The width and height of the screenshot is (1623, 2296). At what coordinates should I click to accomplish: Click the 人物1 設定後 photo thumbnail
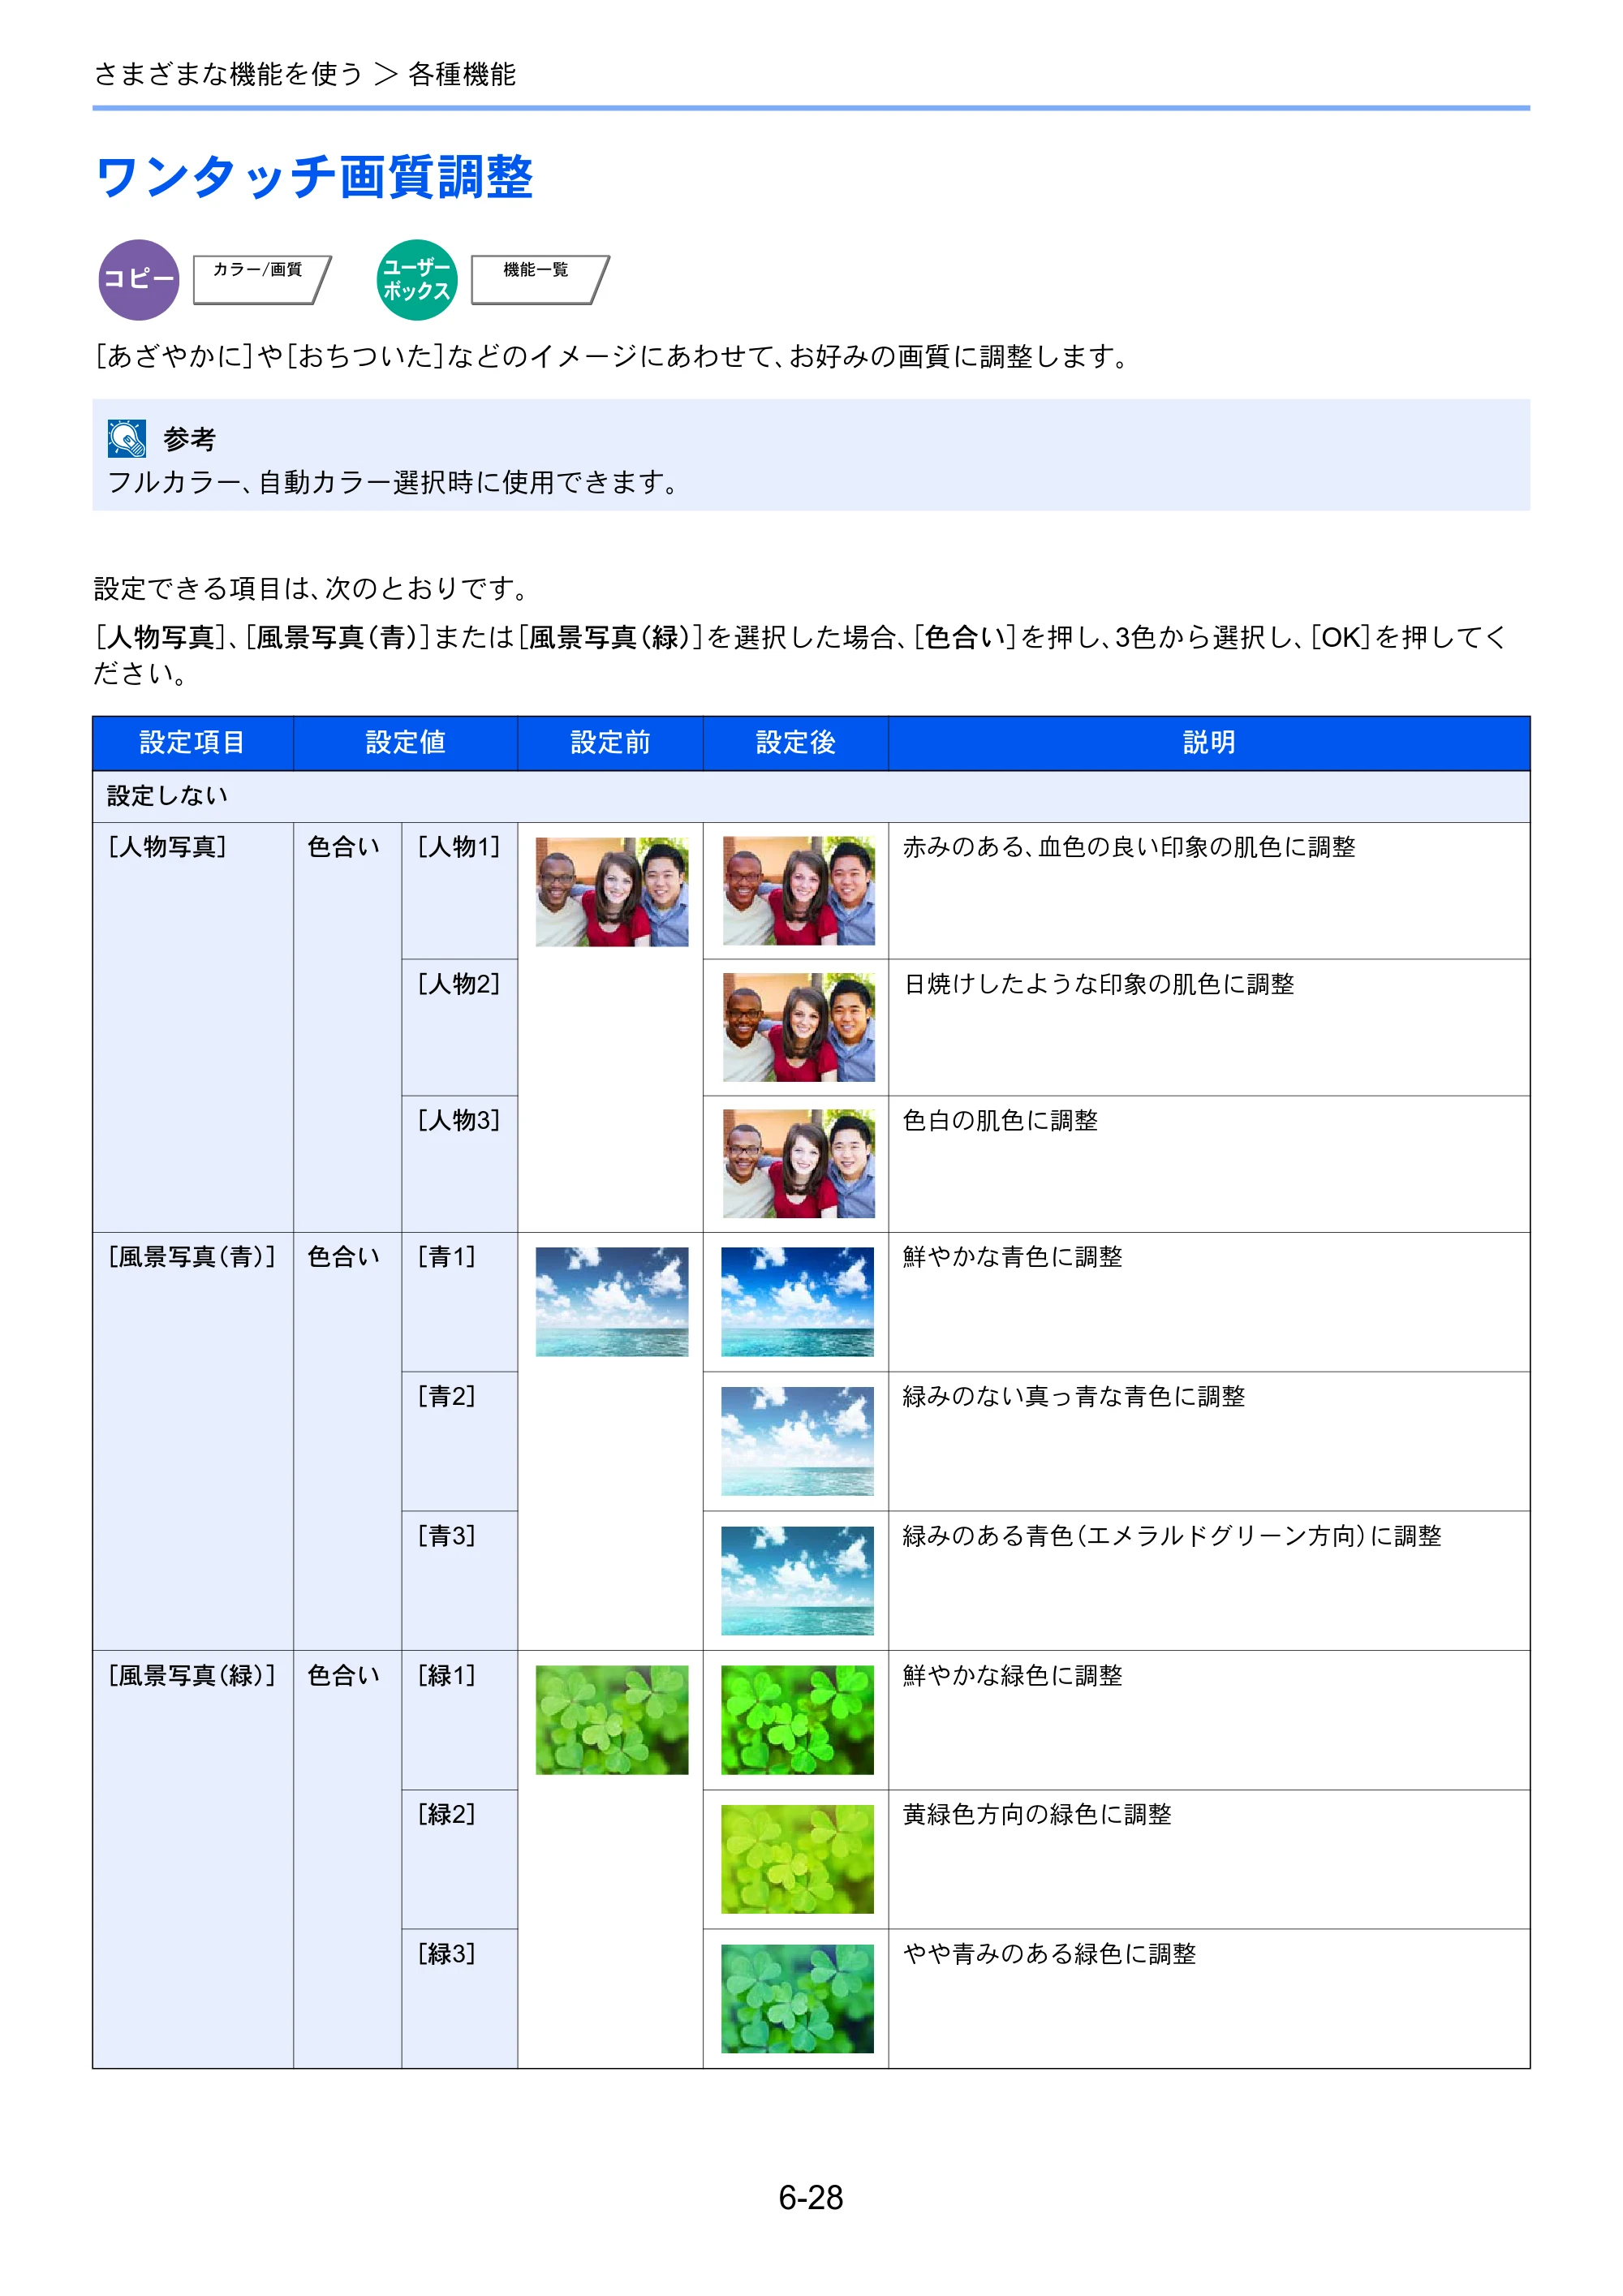click(798, 891)
